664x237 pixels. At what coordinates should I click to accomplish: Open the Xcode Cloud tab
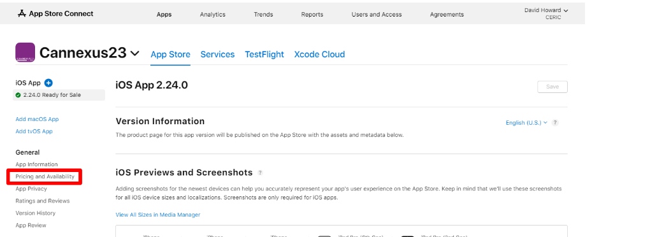point(320,54)
